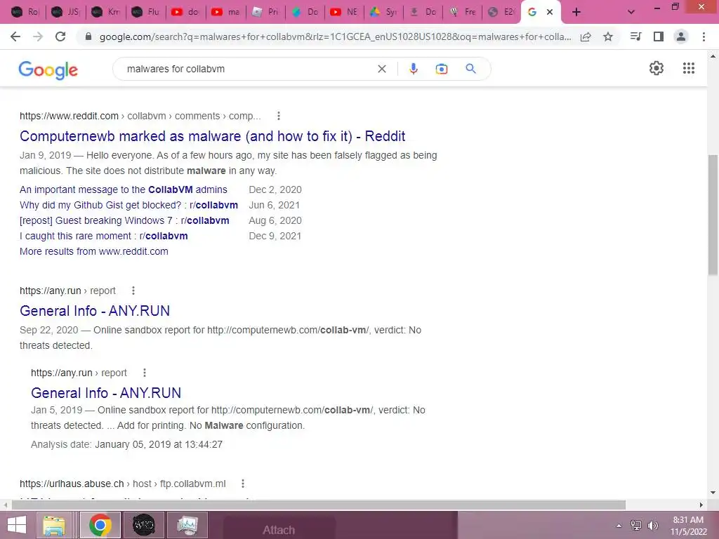Start a voice search with the microphone

413,69
